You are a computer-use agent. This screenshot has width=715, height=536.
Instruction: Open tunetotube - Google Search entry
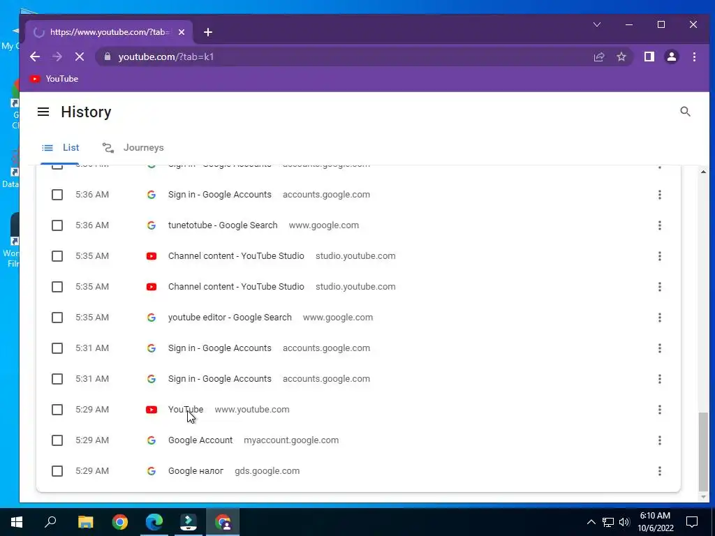coord(223,225)
